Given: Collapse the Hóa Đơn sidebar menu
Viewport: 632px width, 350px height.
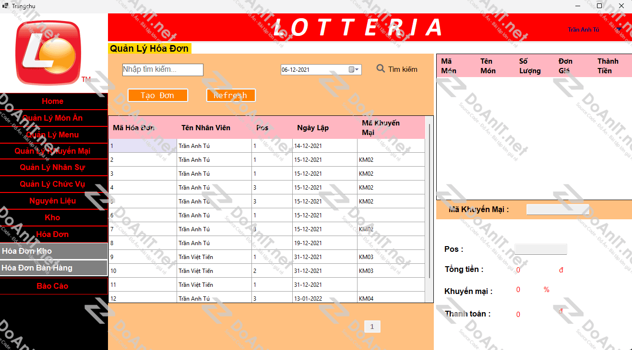Looking at the screenshot, I should coord(53,234).
